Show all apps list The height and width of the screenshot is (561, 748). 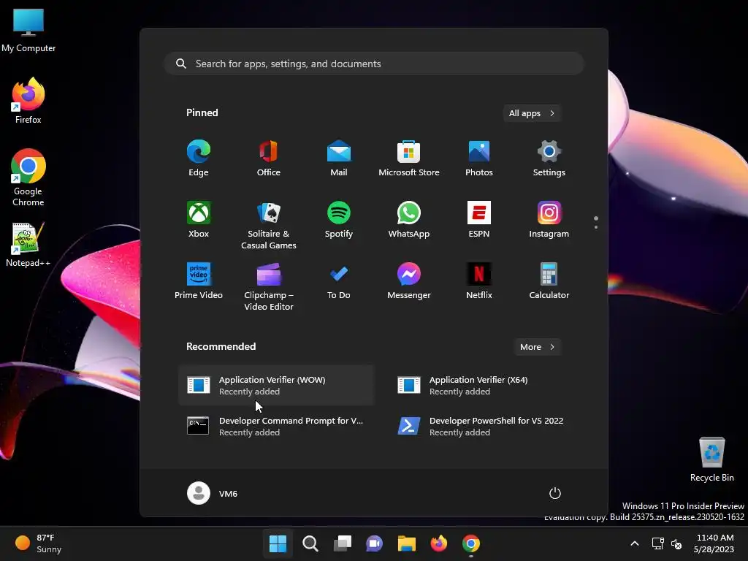point(532,113)
